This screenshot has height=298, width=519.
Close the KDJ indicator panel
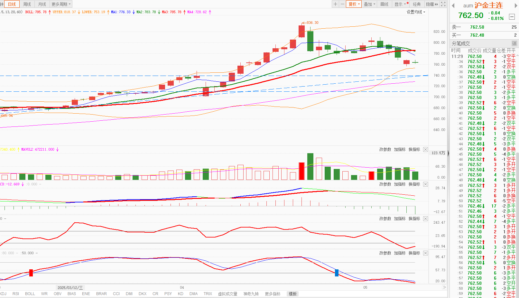(x=425, y=253)
